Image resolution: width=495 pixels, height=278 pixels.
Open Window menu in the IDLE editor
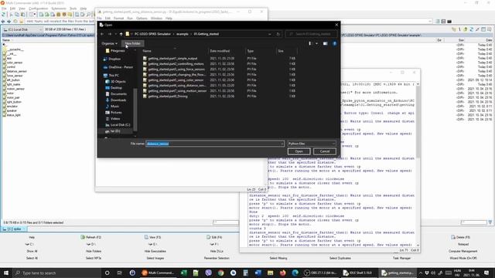pyautogui.click(x=156, y=19)
